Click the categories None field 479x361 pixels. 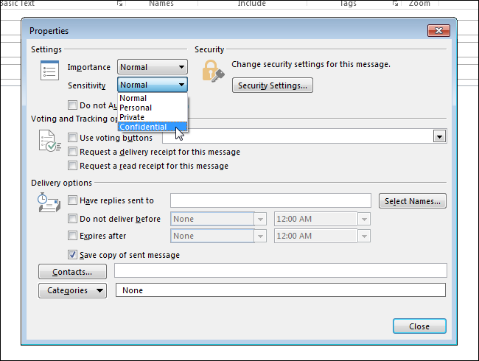tap(281, 290)
